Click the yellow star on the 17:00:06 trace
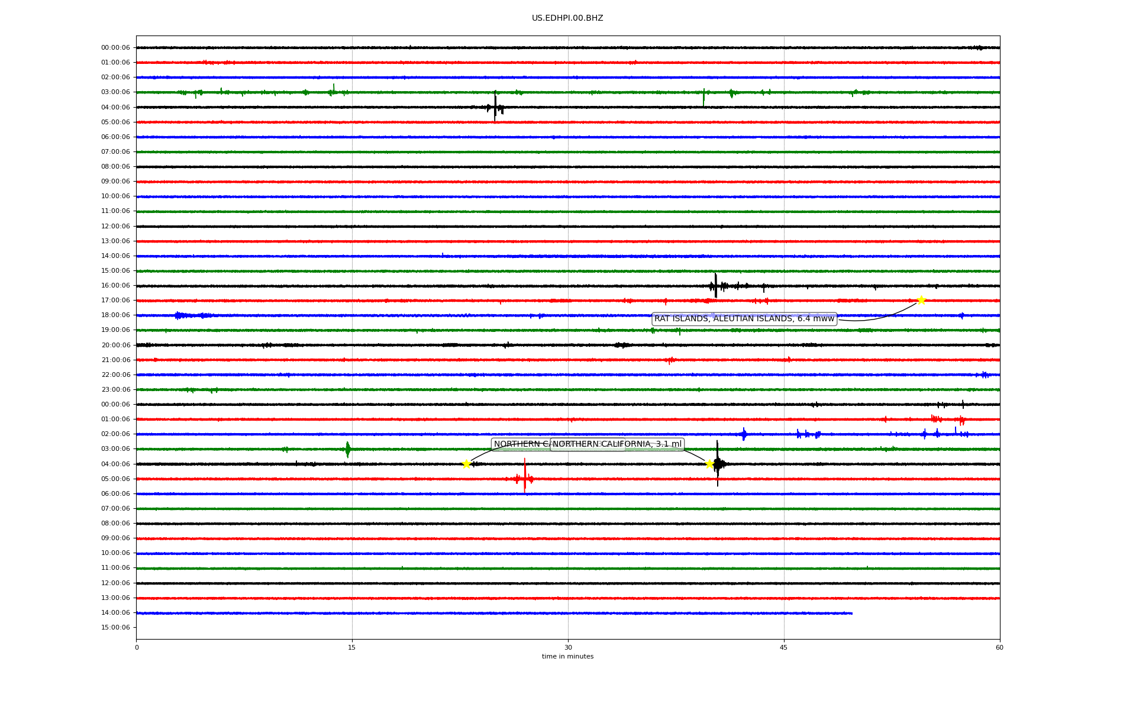Image resolution: width=1136 pixels, height=710 pixels. [x=921, y=300]
